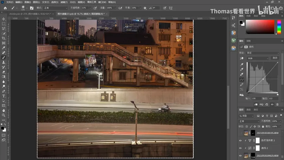
Task: Select the Brush tool in left toolbar
Action: click(x=3, y=57)
